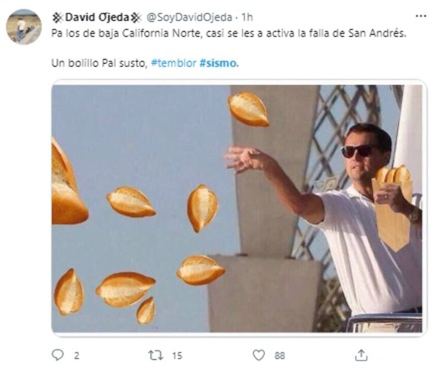438x369 pixels.
Task: Like the tweet with heart icon
Action: [x=259, y=355]
